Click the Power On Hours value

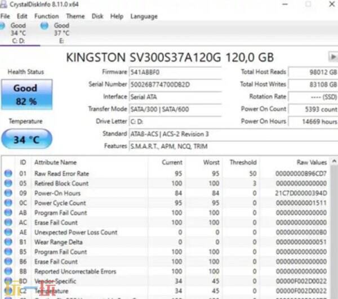coord(313,122)
